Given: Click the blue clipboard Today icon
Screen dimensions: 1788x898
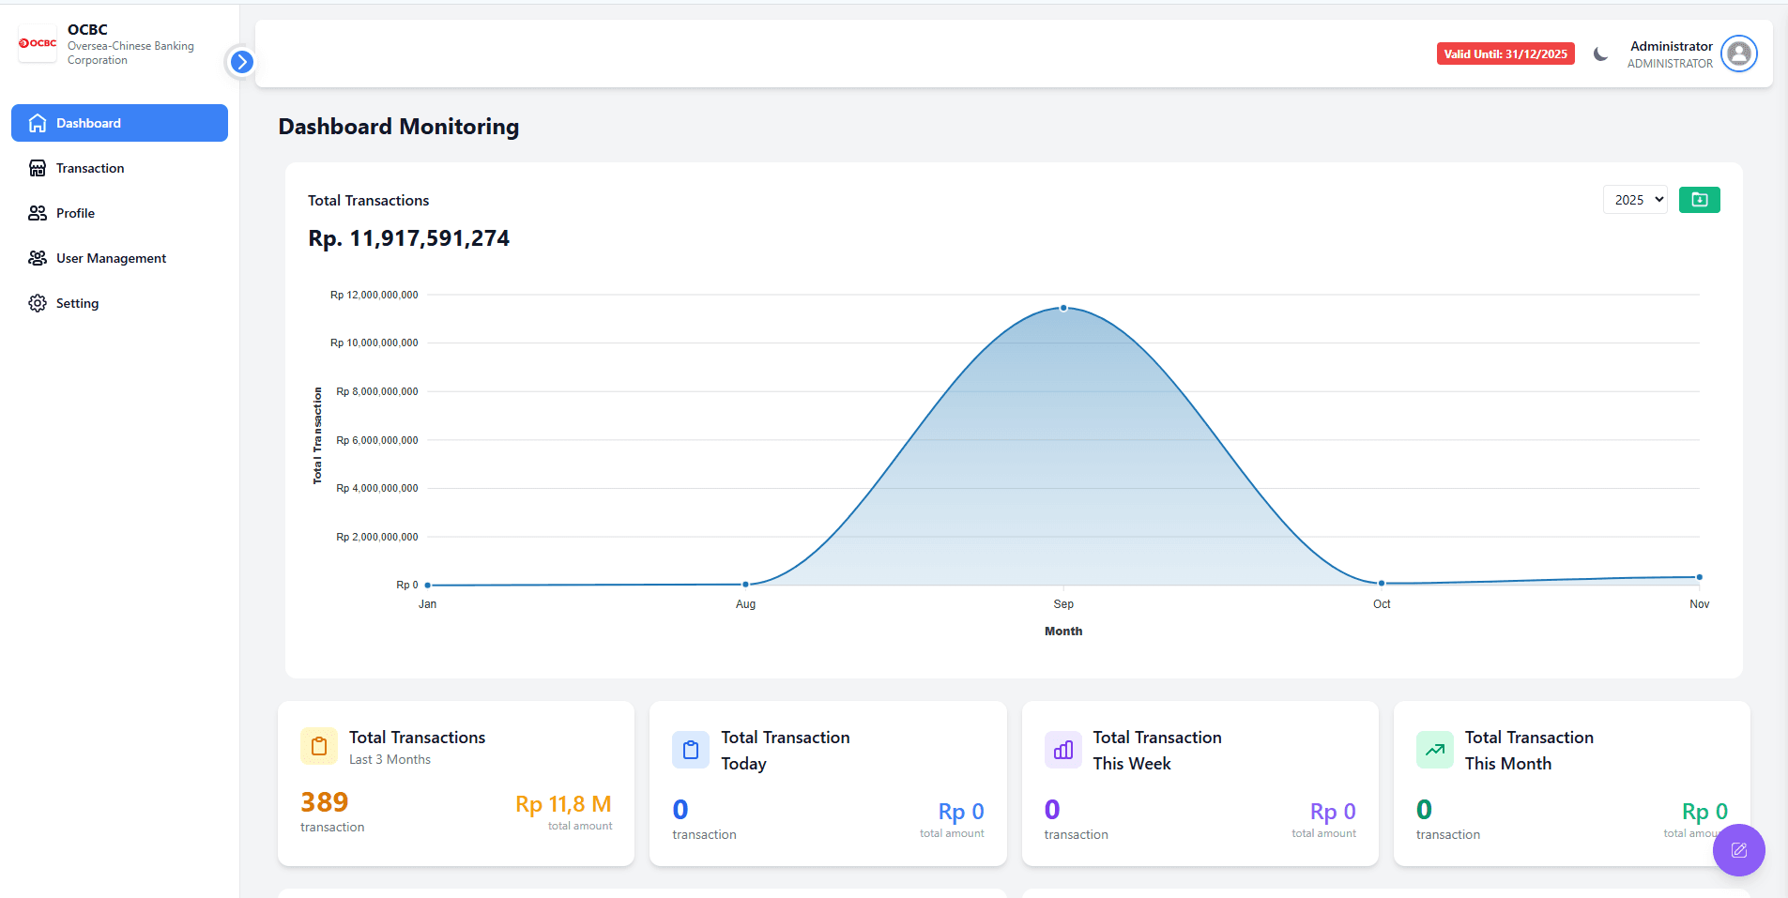Looking at the screenshot, I should 691,750.
